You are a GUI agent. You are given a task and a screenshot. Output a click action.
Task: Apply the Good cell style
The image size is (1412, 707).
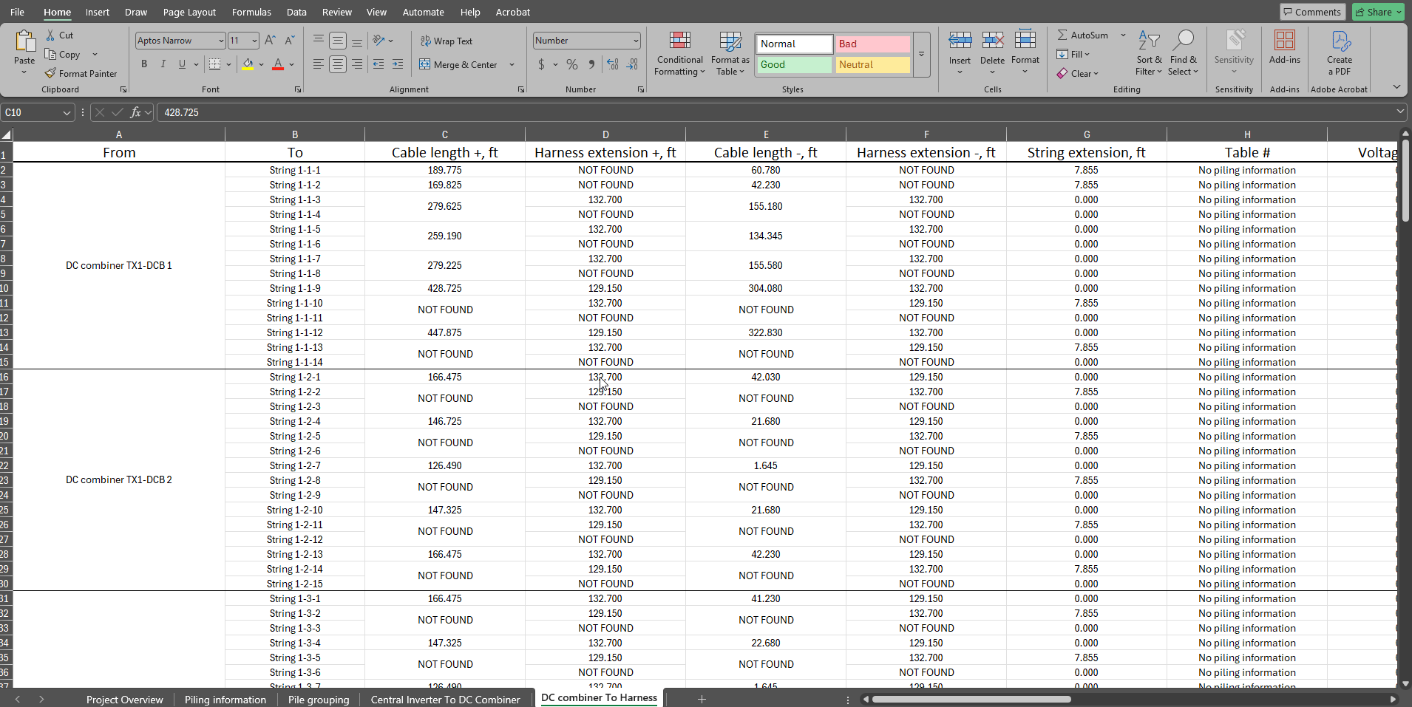(794, 65)
